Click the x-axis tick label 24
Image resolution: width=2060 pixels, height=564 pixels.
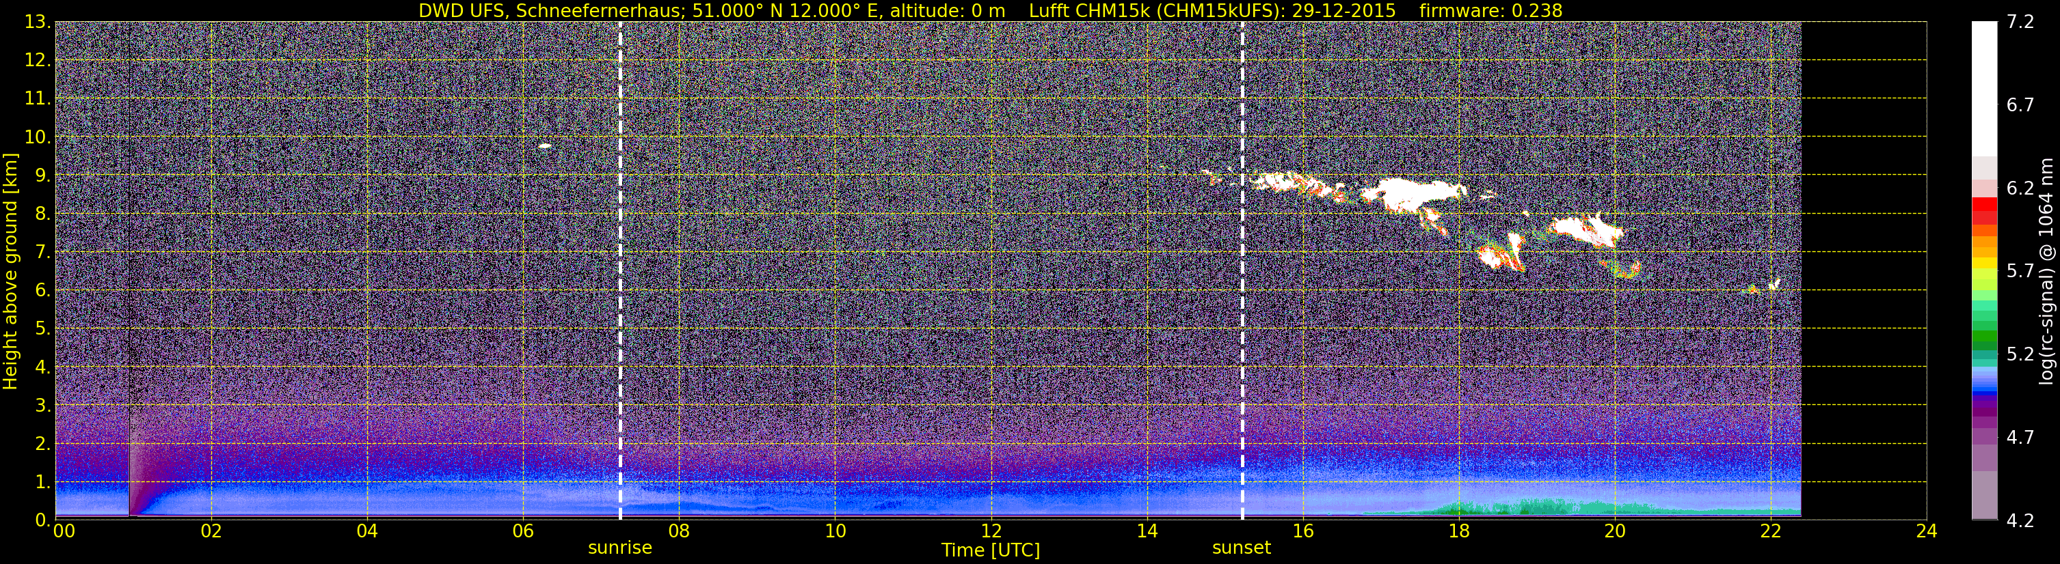1927,532
